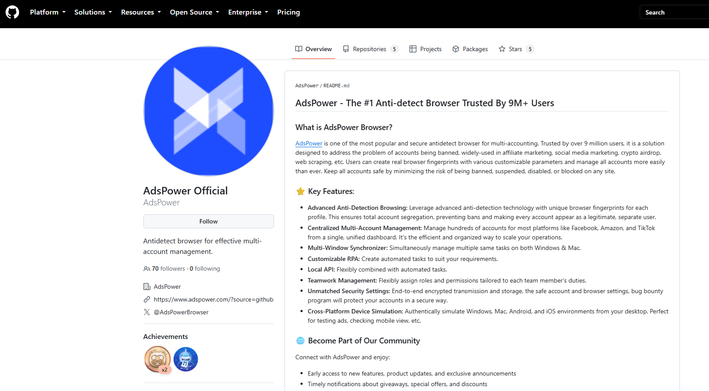The image size is (709, 391).
Task: Switch to the Overview tab
Action: tap(313, 49)
